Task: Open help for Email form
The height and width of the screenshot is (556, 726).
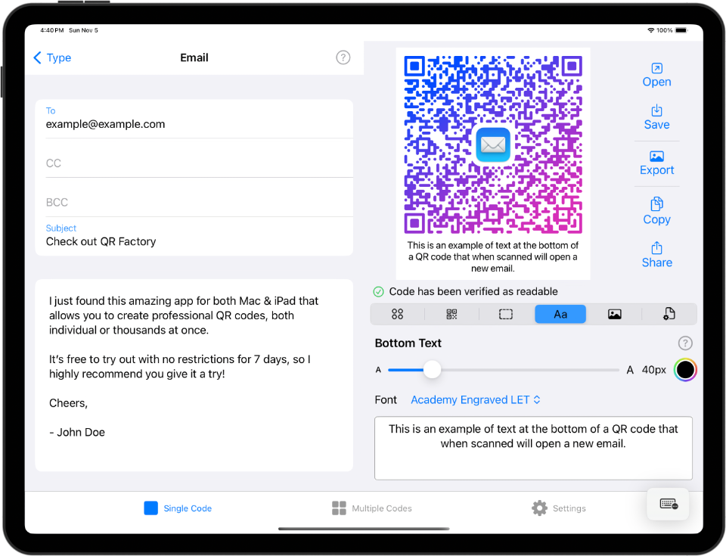Action: (343, 57)
